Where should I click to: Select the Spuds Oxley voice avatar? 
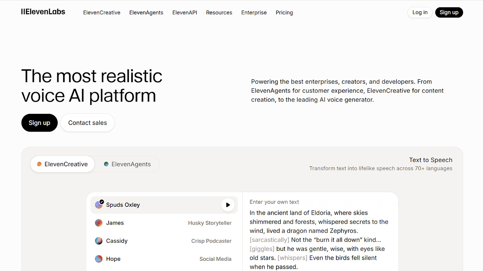tap(99, 205)
